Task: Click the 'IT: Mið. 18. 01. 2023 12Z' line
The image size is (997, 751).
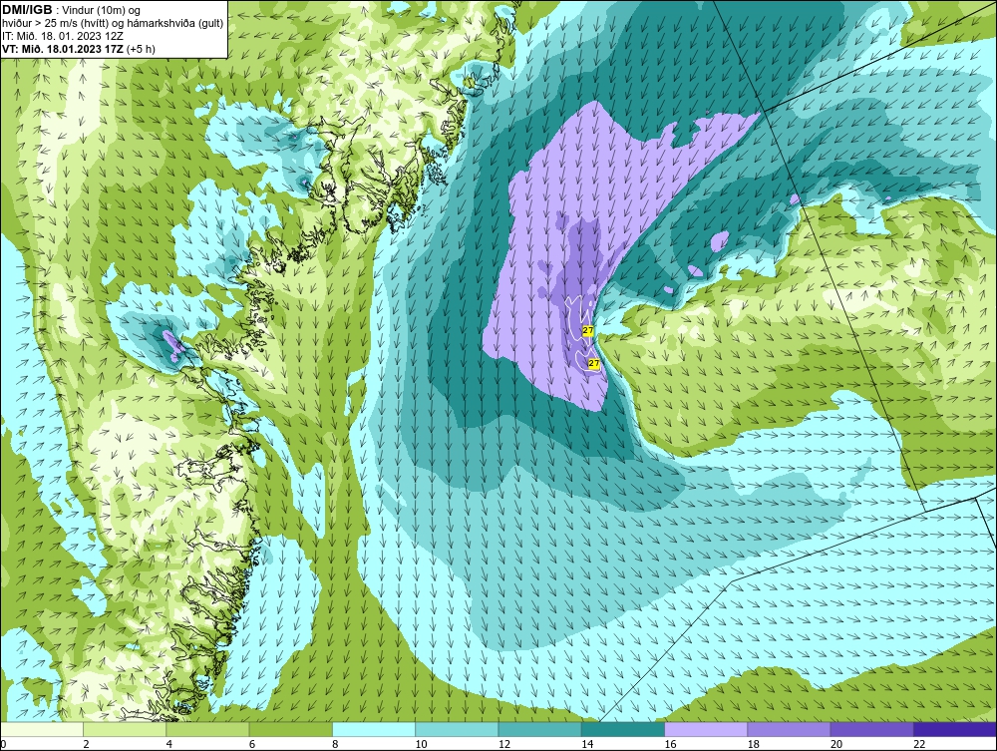Action: coord(63,36)
